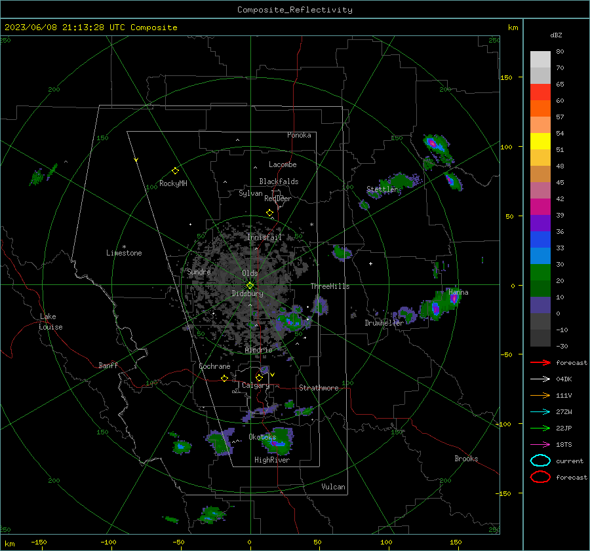Click the Sylvan label
The width and height of the screenshot is (590, 551).
pos(250,193)
